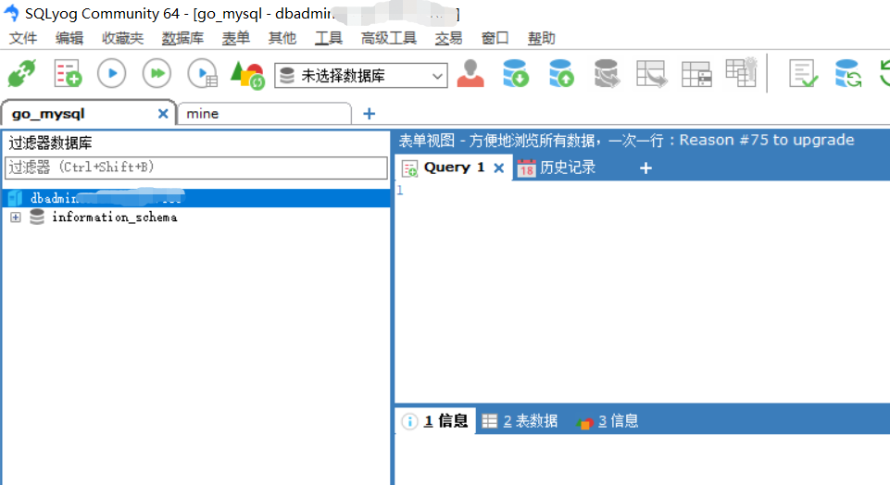Viewport: 890px width, 485px height.
Task: Click the format query shapes icon
Action: point(247,74)
